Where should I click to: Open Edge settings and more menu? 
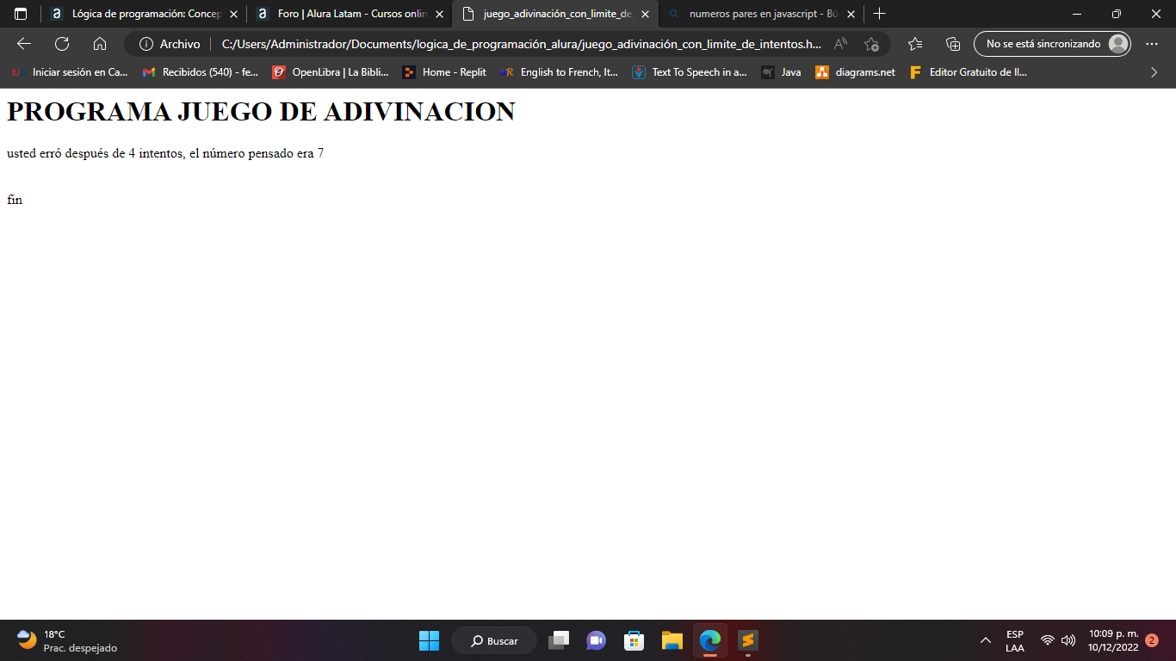click(1152, 44)
